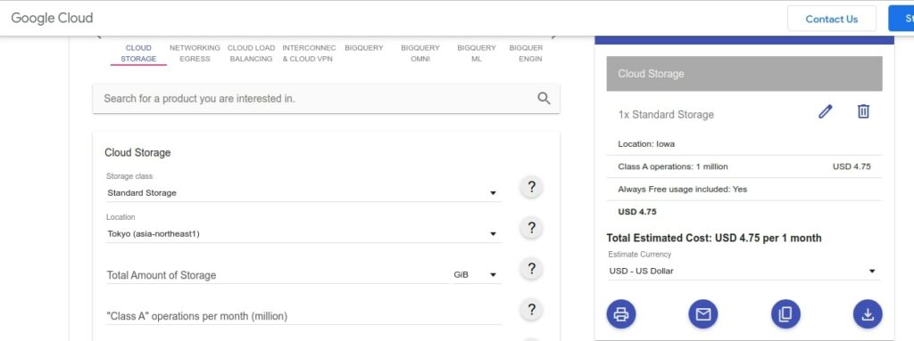Open help for Storage class field
The width and height of the screenshot is (914, 341).
click(531, 187)
